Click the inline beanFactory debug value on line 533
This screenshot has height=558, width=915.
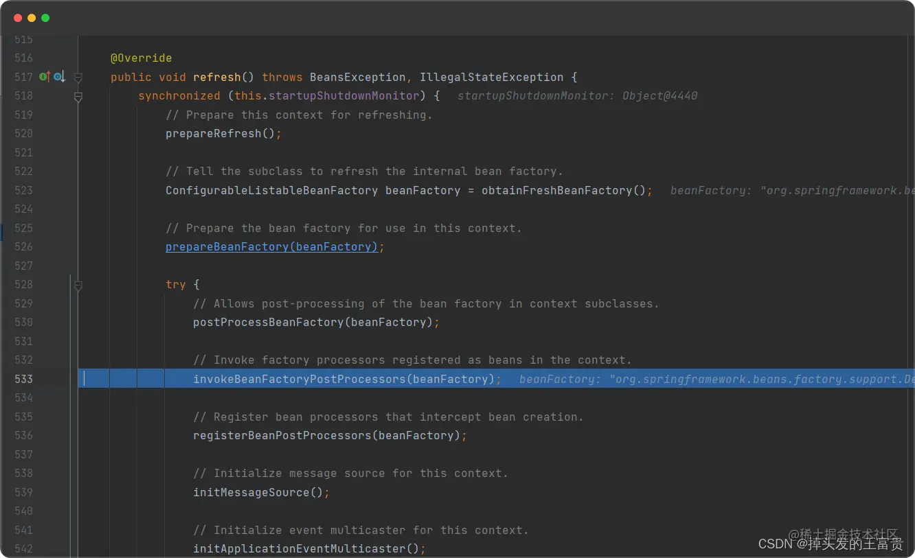[716, 379]
